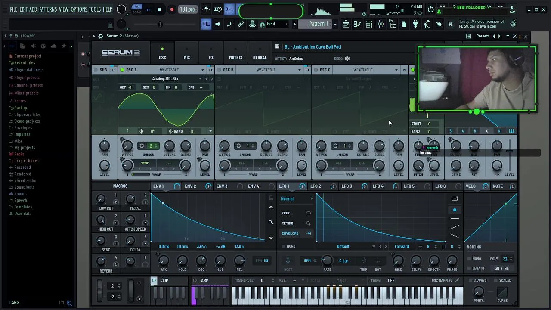This screenshot has width=551, height=310.
Task: Edit OSC mapping pencil icon
Action: (457, 280)
